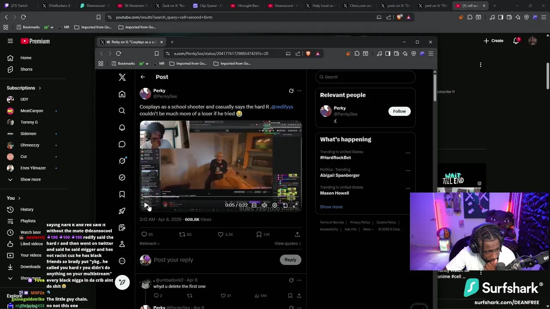Viewport: 550px width, 309px height.
Task: Click YouTube Create button
Action: (493, 41)
